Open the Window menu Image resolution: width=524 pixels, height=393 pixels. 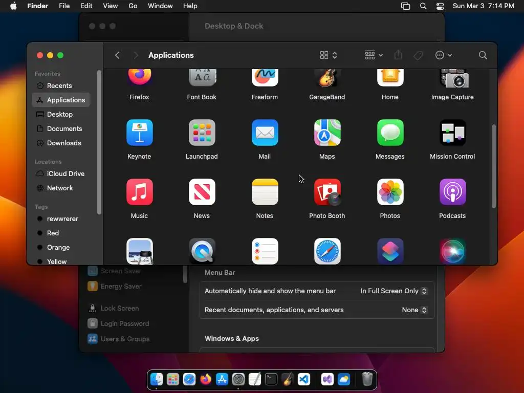pos(160,6)
